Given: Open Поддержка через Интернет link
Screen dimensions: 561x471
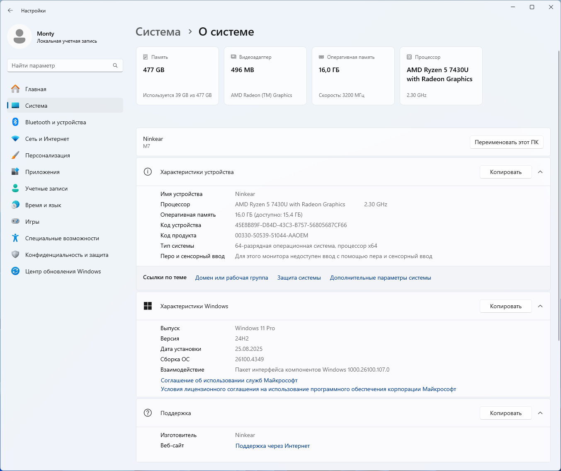Looking at the screenshot, I should pyautogui.click(x=272, y=446).
